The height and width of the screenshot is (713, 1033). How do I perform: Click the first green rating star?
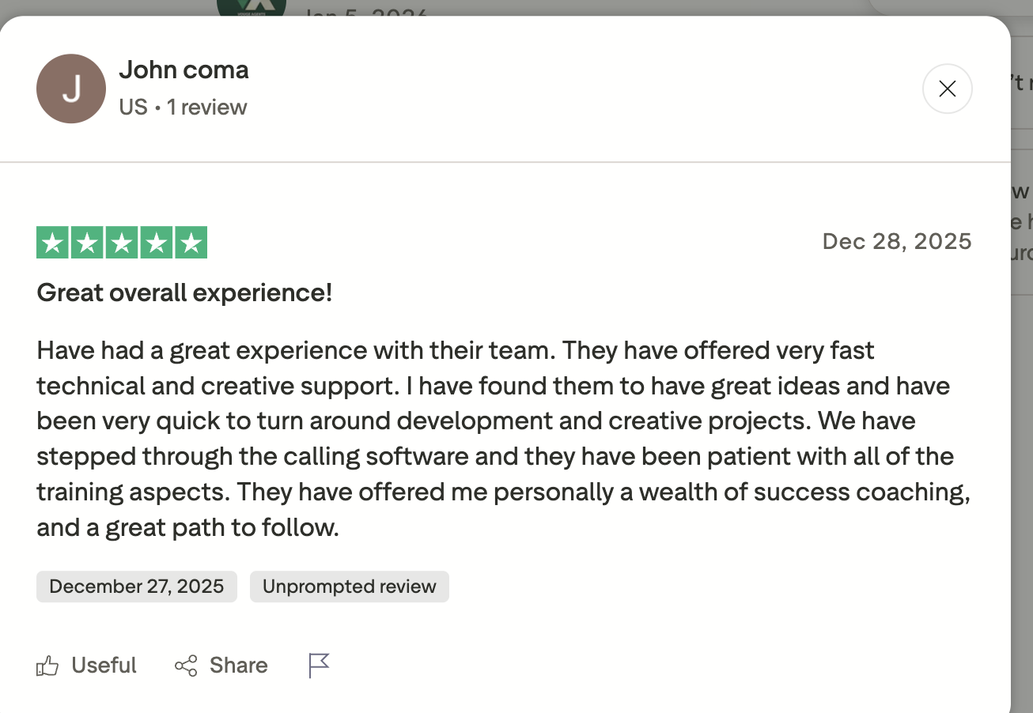pyautogui.click(x=53, y=243)
